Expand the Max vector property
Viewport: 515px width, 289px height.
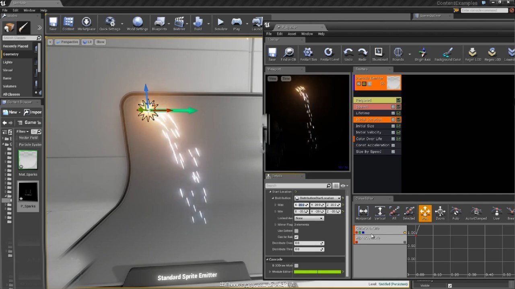[x=276, y=205]
